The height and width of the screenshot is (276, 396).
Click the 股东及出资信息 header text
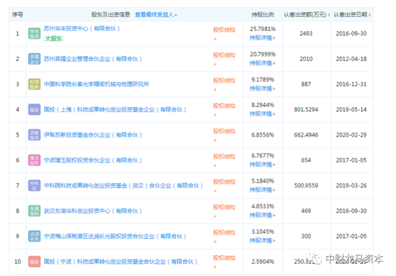click(x=111, y=14)
